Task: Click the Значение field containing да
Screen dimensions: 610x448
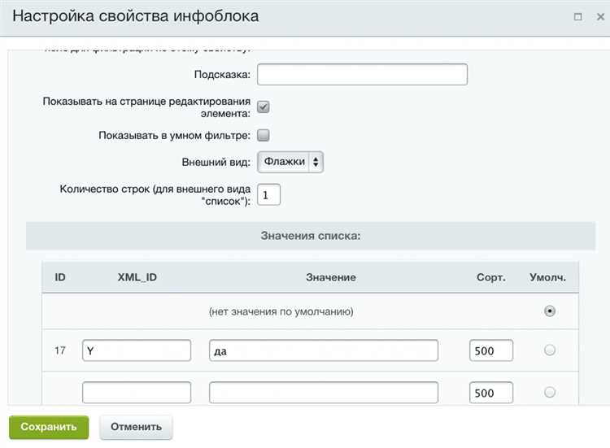Action: click(x=324, y=350)
